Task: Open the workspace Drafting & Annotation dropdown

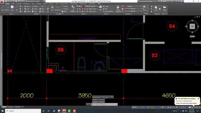Action: tap(34, 1)
